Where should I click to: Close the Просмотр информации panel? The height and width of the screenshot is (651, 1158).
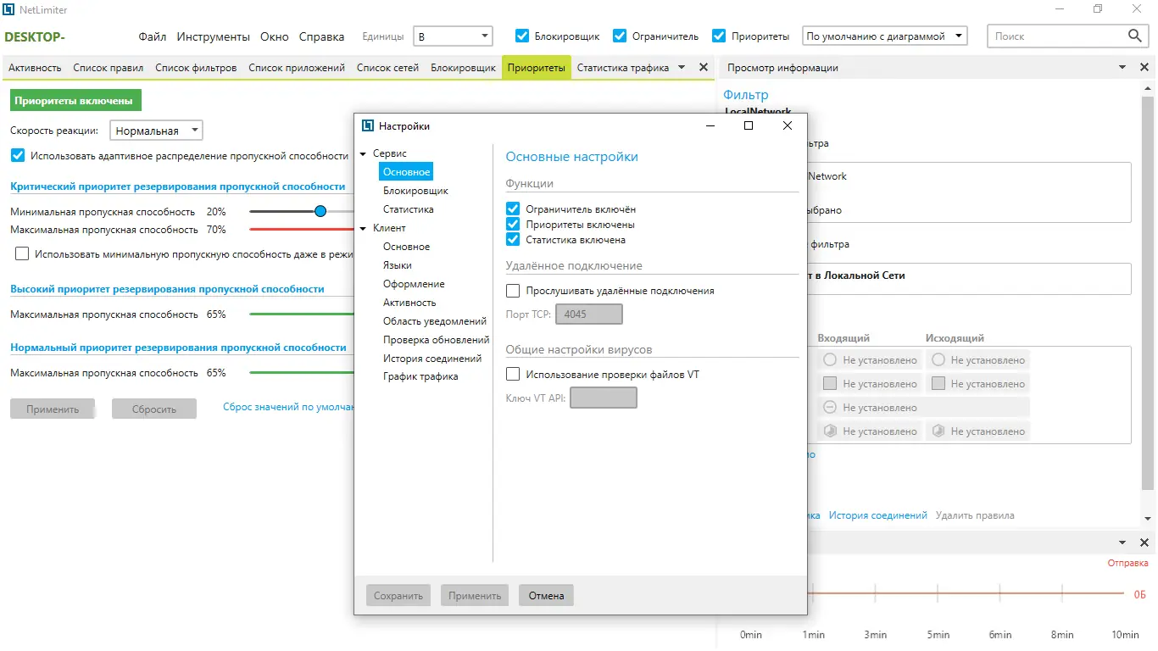1144,68
